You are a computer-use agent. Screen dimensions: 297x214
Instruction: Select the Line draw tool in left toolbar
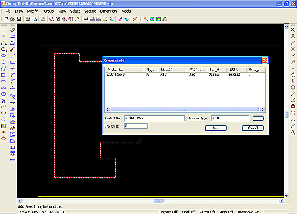coord(3,37)
